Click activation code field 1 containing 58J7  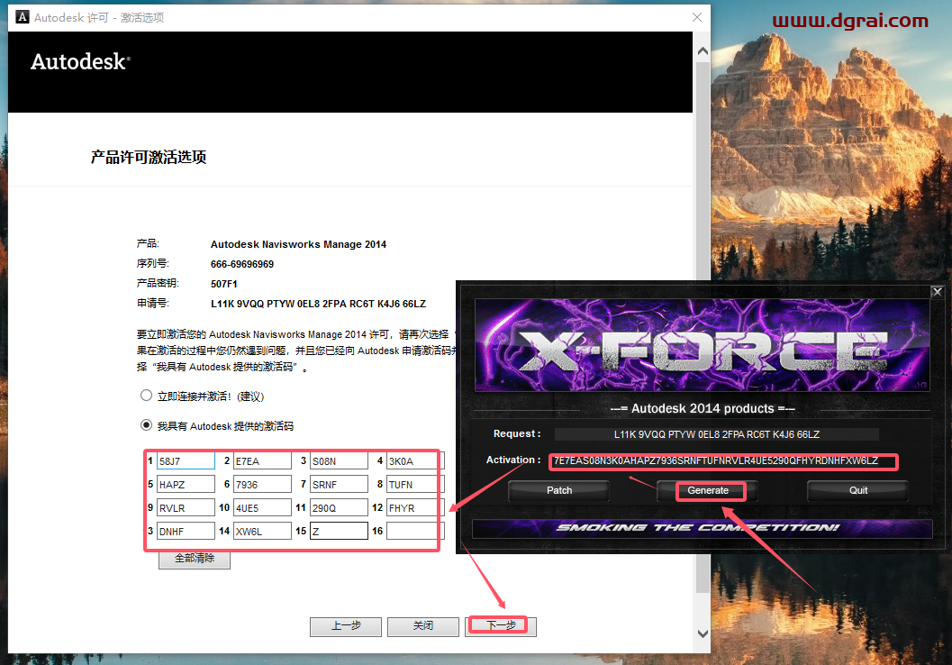tap(186, 461)
